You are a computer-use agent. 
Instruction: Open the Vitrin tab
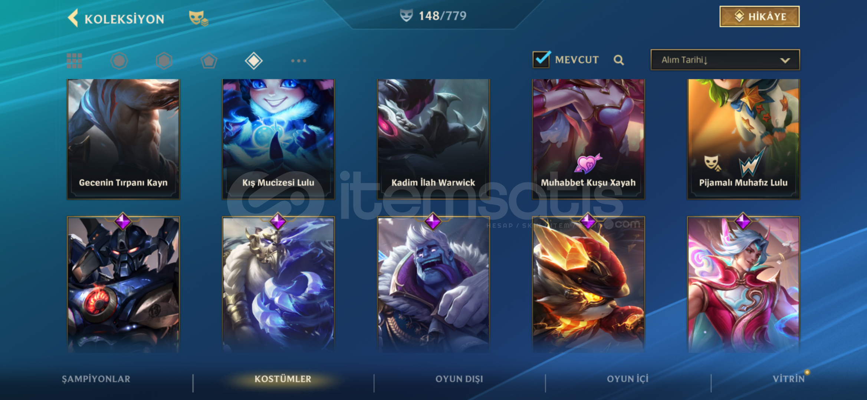coord(789,379)
